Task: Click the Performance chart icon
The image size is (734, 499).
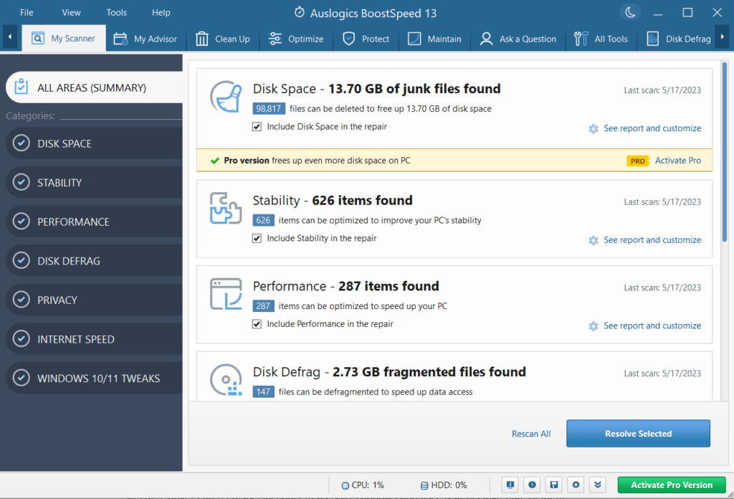Action: [226, 294]
